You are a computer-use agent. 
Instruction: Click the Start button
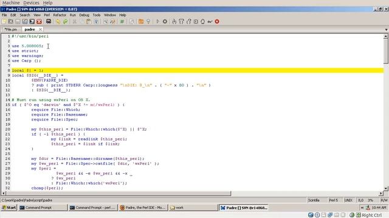pyautogui.click(x=9, y=208)
